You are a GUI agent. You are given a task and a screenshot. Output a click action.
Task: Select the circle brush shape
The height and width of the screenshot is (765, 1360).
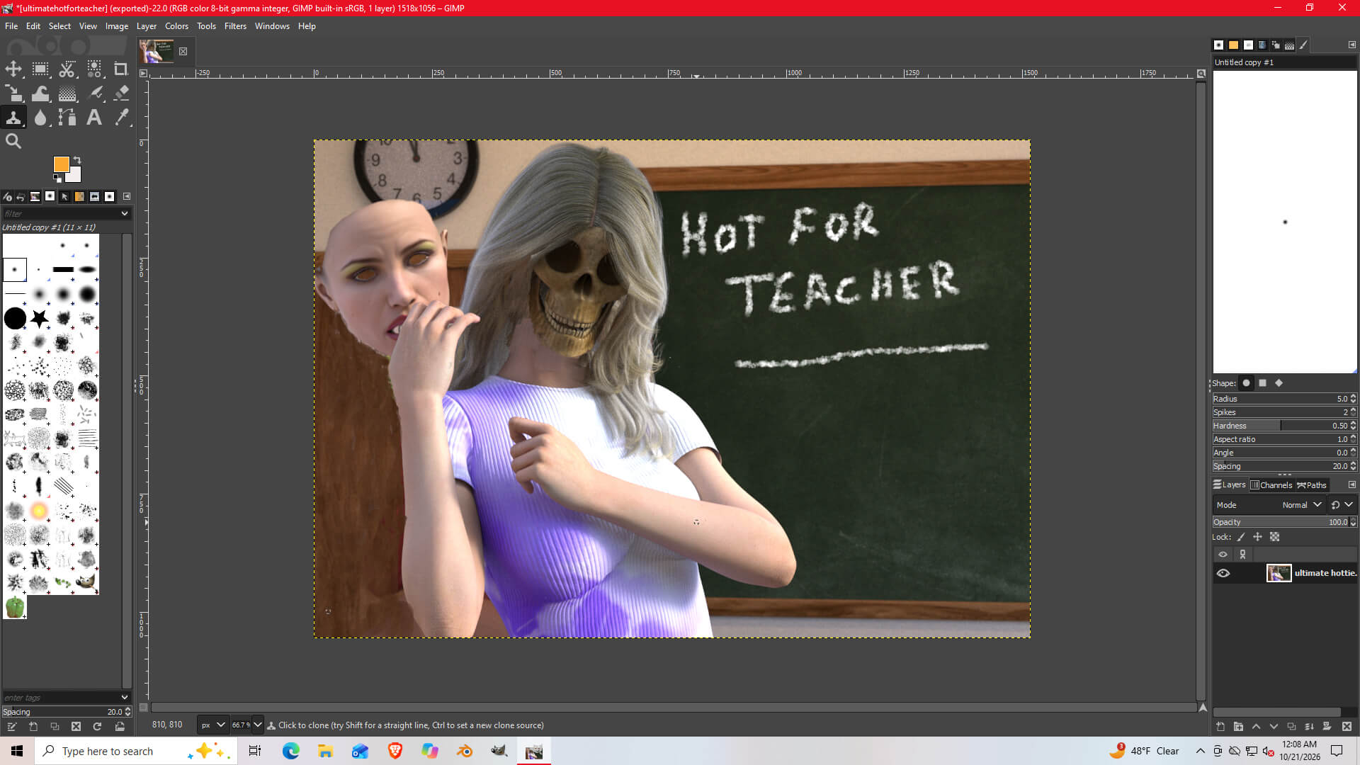click(x=1246, y=383)
